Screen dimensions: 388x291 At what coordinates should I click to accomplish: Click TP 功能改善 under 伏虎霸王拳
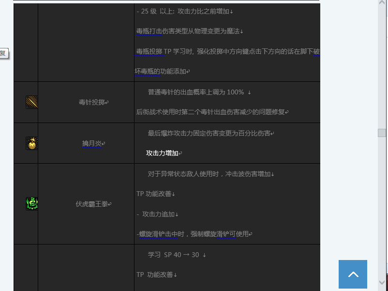[x=154, y=194]
